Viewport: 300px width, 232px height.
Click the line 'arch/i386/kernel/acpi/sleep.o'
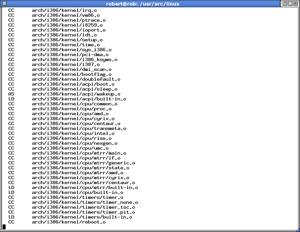click(x=75, y=89)
